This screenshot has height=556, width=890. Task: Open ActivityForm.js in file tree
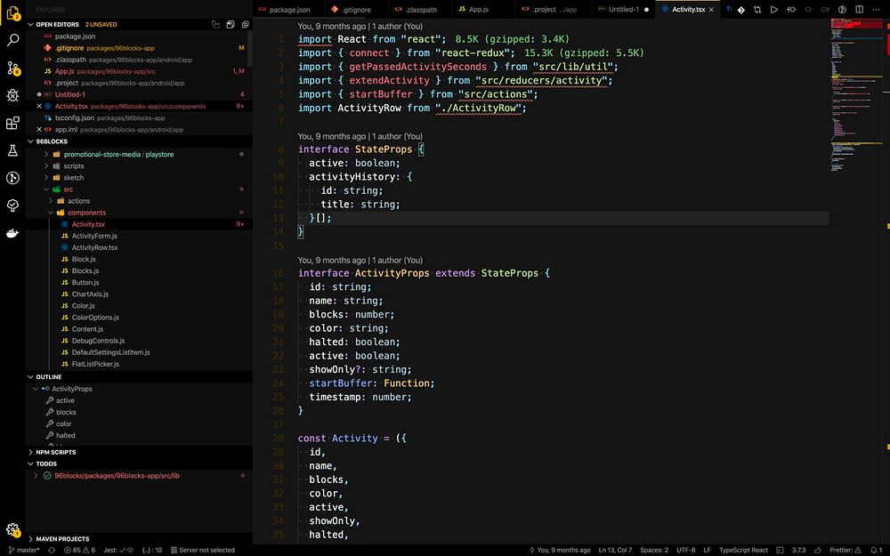[x=94, y=236]
